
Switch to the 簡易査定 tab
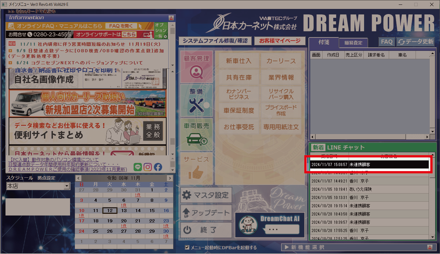coord(353,43)
